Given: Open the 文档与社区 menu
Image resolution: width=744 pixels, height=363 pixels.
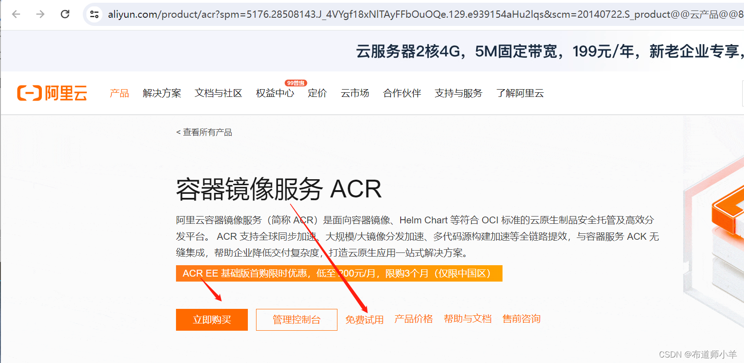Looking at the screenshot, I should point(218,93).
